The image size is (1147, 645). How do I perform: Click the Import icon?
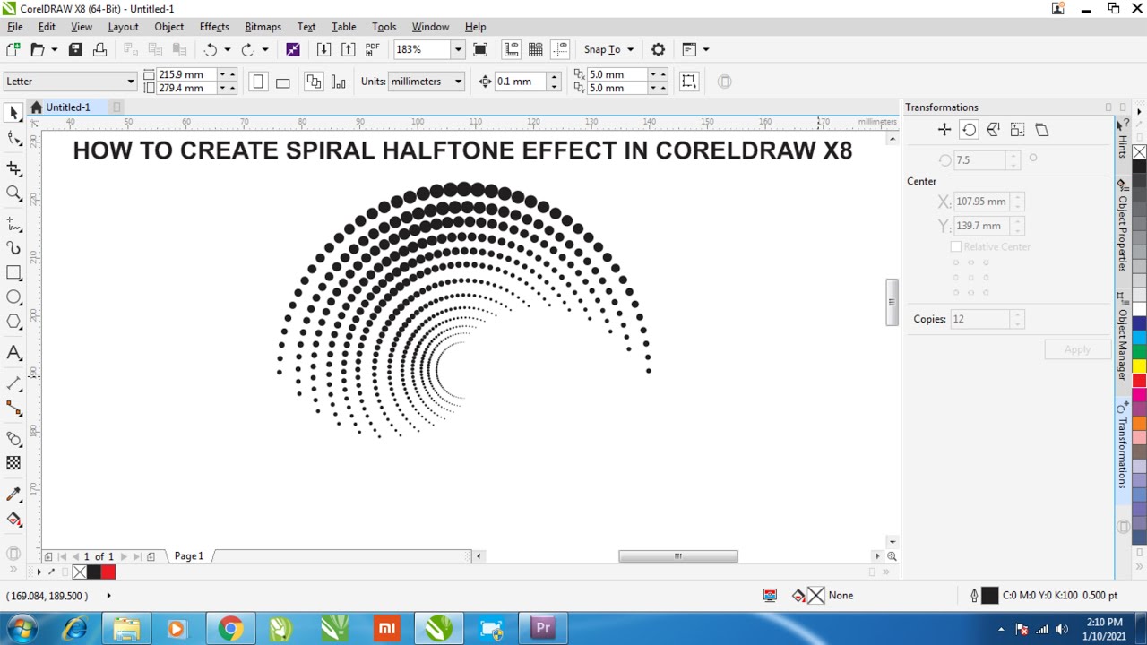(x=323, y=49)
